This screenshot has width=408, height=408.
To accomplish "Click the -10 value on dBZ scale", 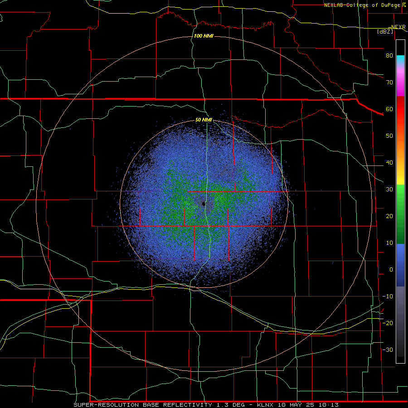I will click(388, 296).
